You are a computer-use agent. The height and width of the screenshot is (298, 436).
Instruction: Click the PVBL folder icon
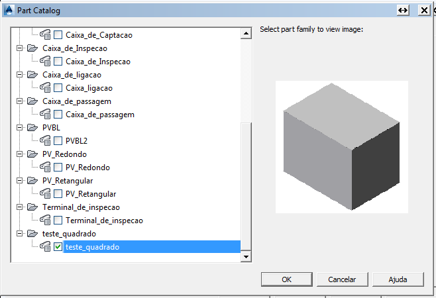[x=32, y=127]
